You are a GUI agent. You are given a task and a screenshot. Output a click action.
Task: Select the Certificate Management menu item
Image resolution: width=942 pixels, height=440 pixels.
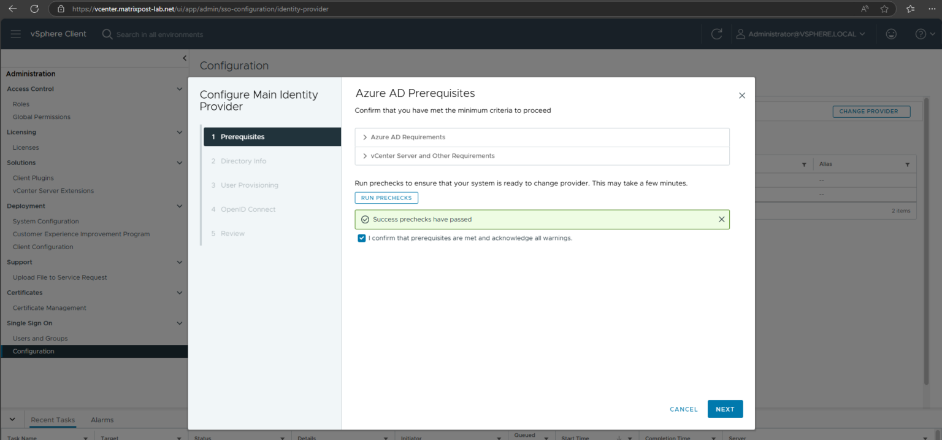pyautogui.click(x=48, y=307)
